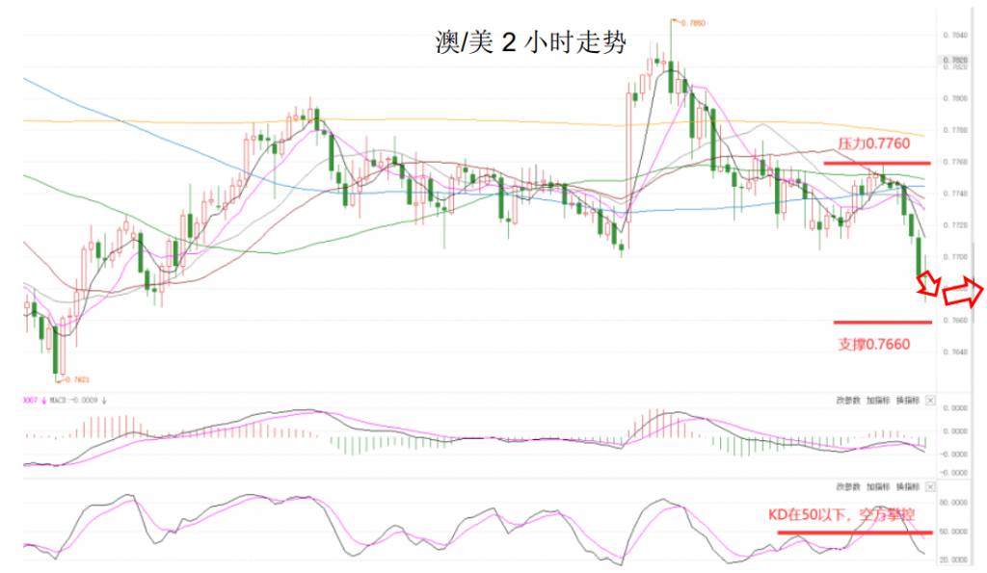
Task: Close the KD indicator panel
Action: click(930, 487)
